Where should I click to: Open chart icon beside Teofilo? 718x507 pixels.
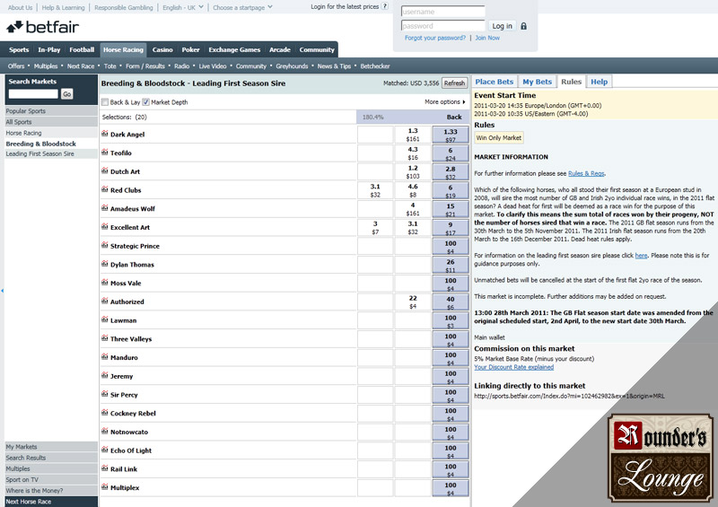[104, 152]
